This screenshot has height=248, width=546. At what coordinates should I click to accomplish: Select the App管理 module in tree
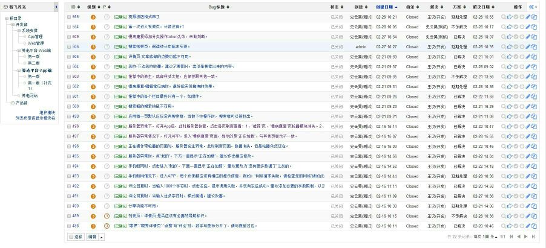[x=35, y=36]
